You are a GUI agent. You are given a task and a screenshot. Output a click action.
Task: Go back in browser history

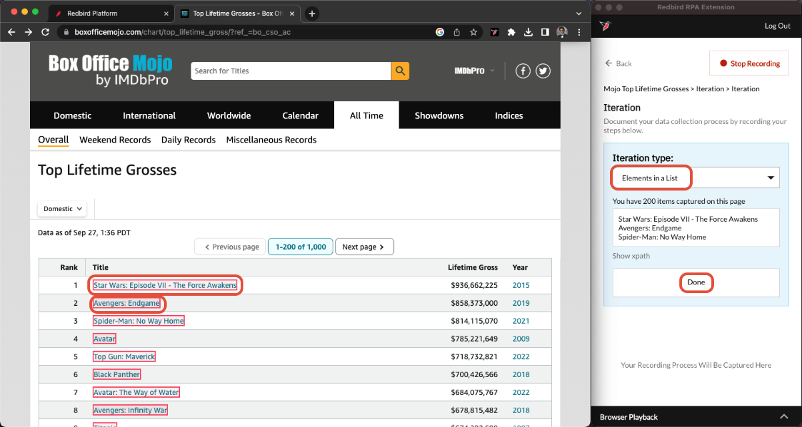tap(11, 32)
